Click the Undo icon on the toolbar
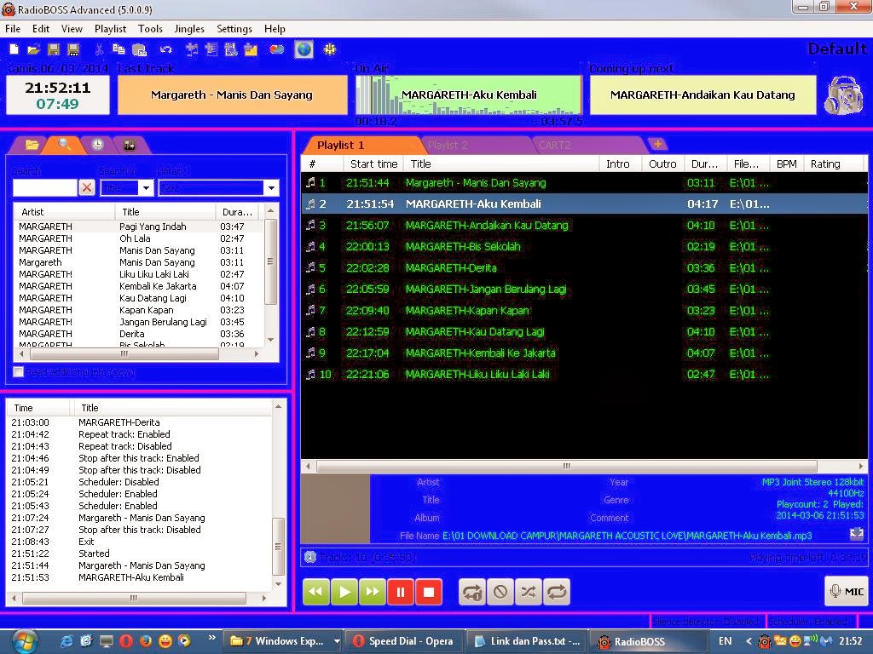This screenshot has width=873, height=654. pyautogui.click(x=165, y=49)
